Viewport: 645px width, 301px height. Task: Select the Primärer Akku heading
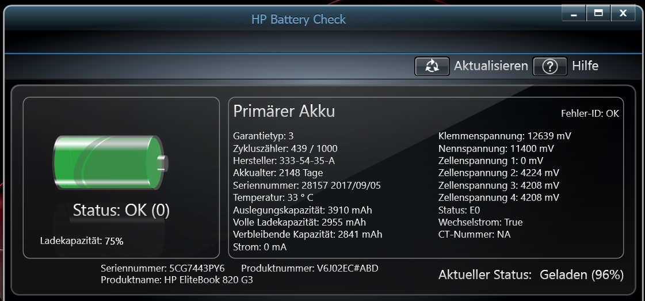pyautogui.click(x=284, y=112)
